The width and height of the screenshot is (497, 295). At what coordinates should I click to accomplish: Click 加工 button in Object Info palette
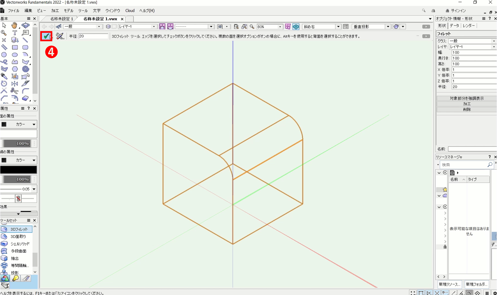point(467,104)
